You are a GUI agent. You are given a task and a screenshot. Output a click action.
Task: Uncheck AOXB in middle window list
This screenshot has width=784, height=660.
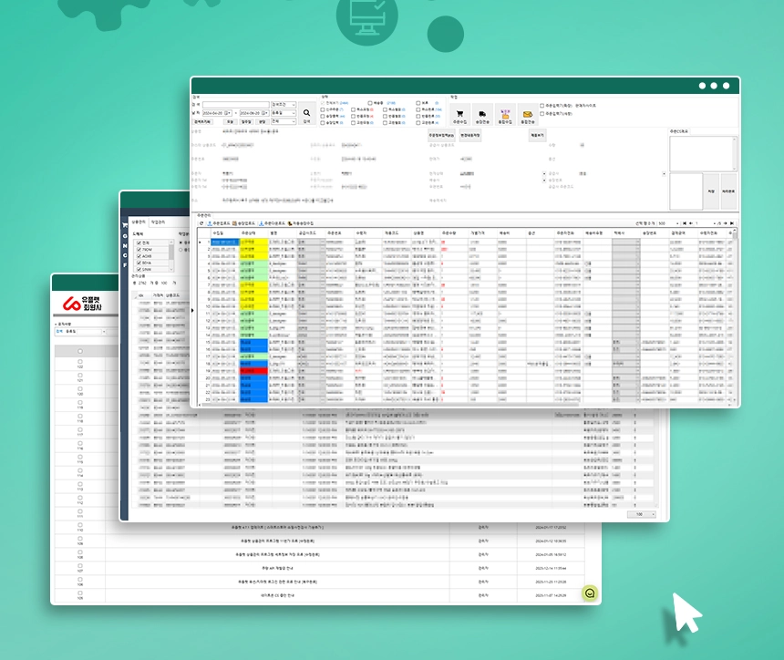(139, 256)
